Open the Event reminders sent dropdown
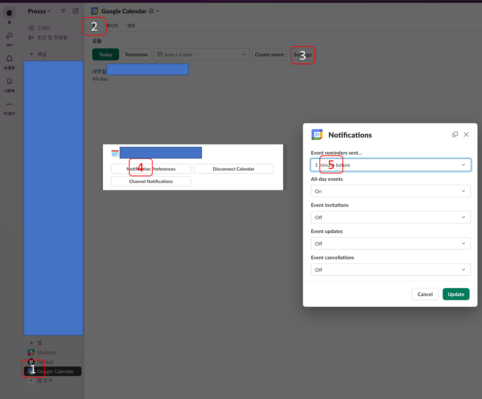Viewport: 482px width, 399px height. click(x=390, y=165)
